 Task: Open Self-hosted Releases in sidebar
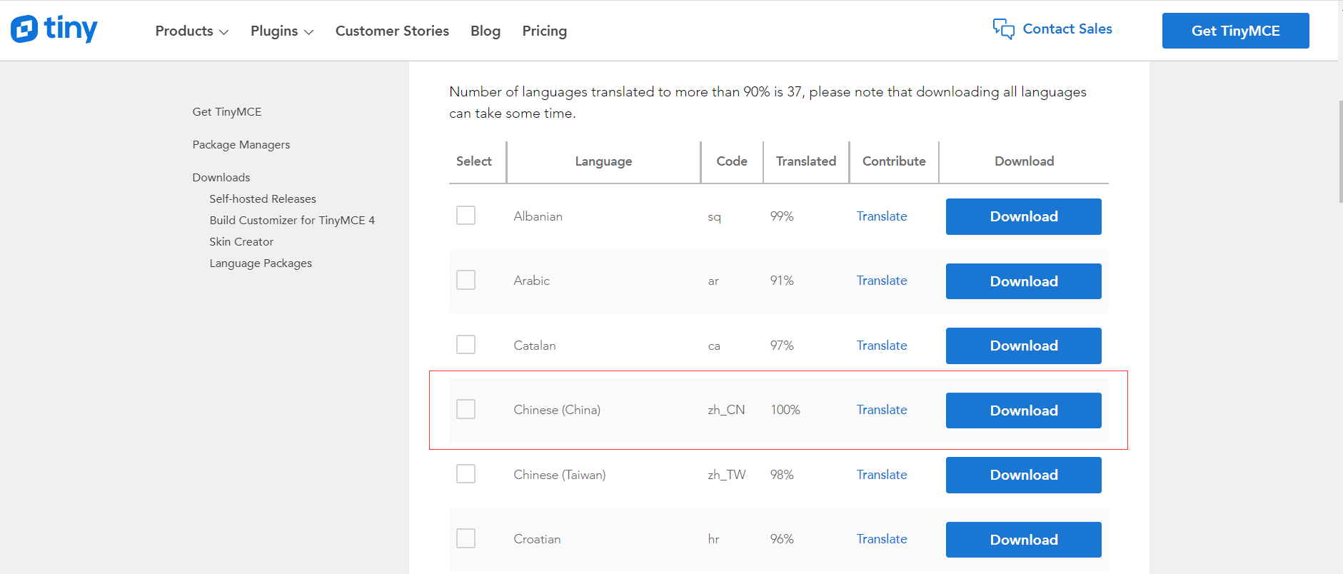263,199
